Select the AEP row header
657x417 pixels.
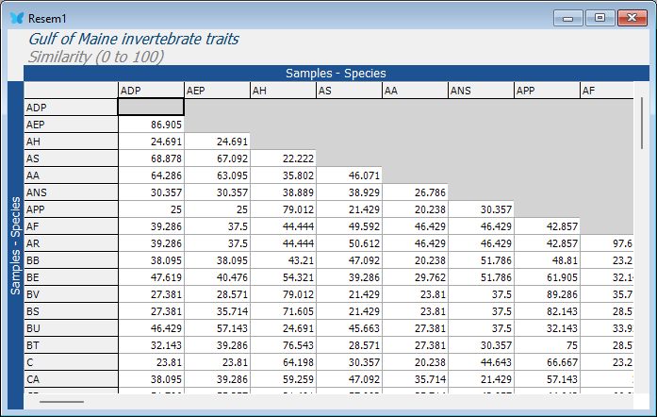pos(71,125)
